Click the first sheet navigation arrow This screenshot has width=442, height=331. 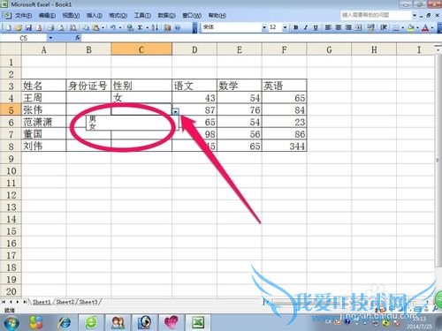pos(4,302)
